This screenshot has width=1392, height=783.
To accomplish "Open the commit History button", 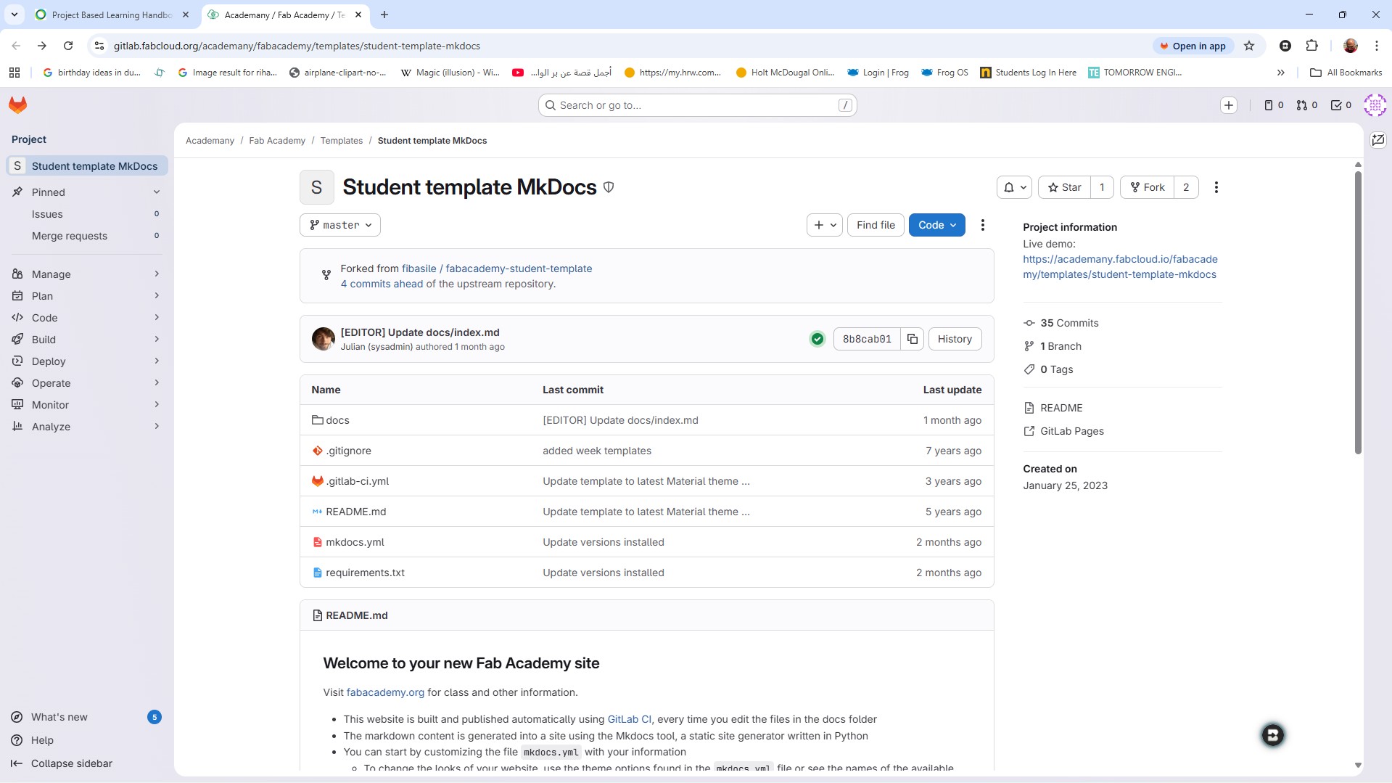I will pos(955,339).
